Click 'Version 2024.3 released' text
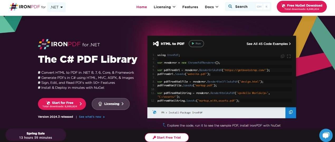 (55, 117)
